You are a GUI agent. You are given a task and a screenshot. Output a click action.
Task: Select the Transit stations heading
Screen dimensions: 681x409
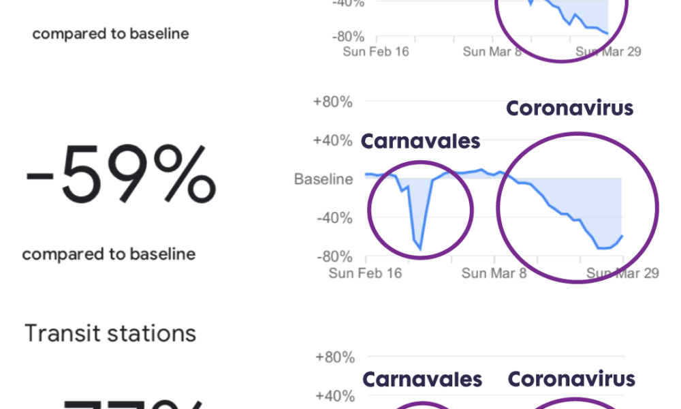coord(110,333)
